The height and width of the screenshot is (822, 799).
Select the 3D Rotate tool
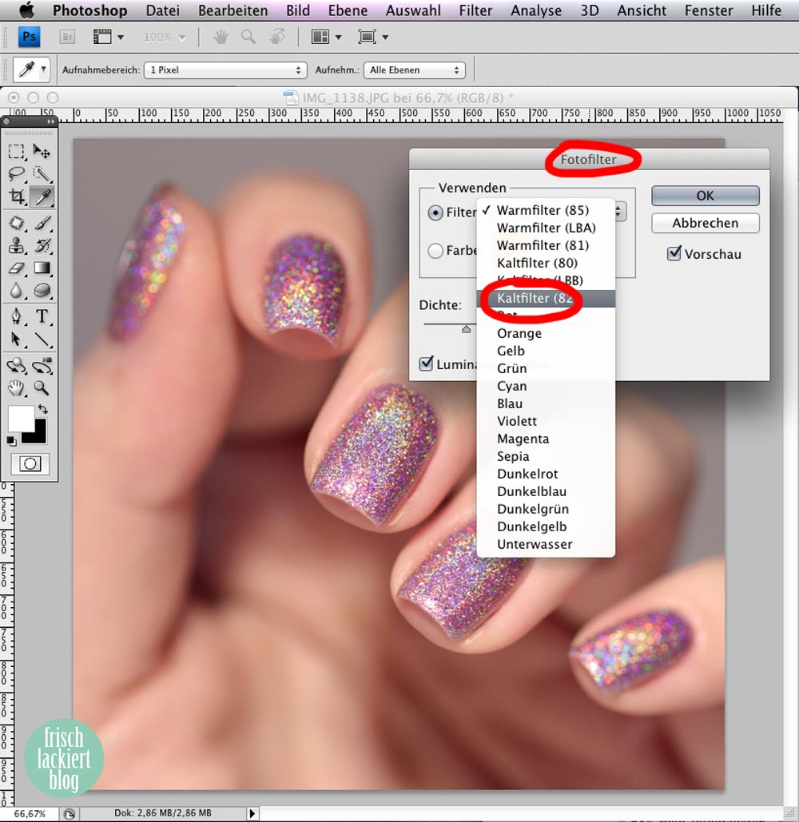16,365
